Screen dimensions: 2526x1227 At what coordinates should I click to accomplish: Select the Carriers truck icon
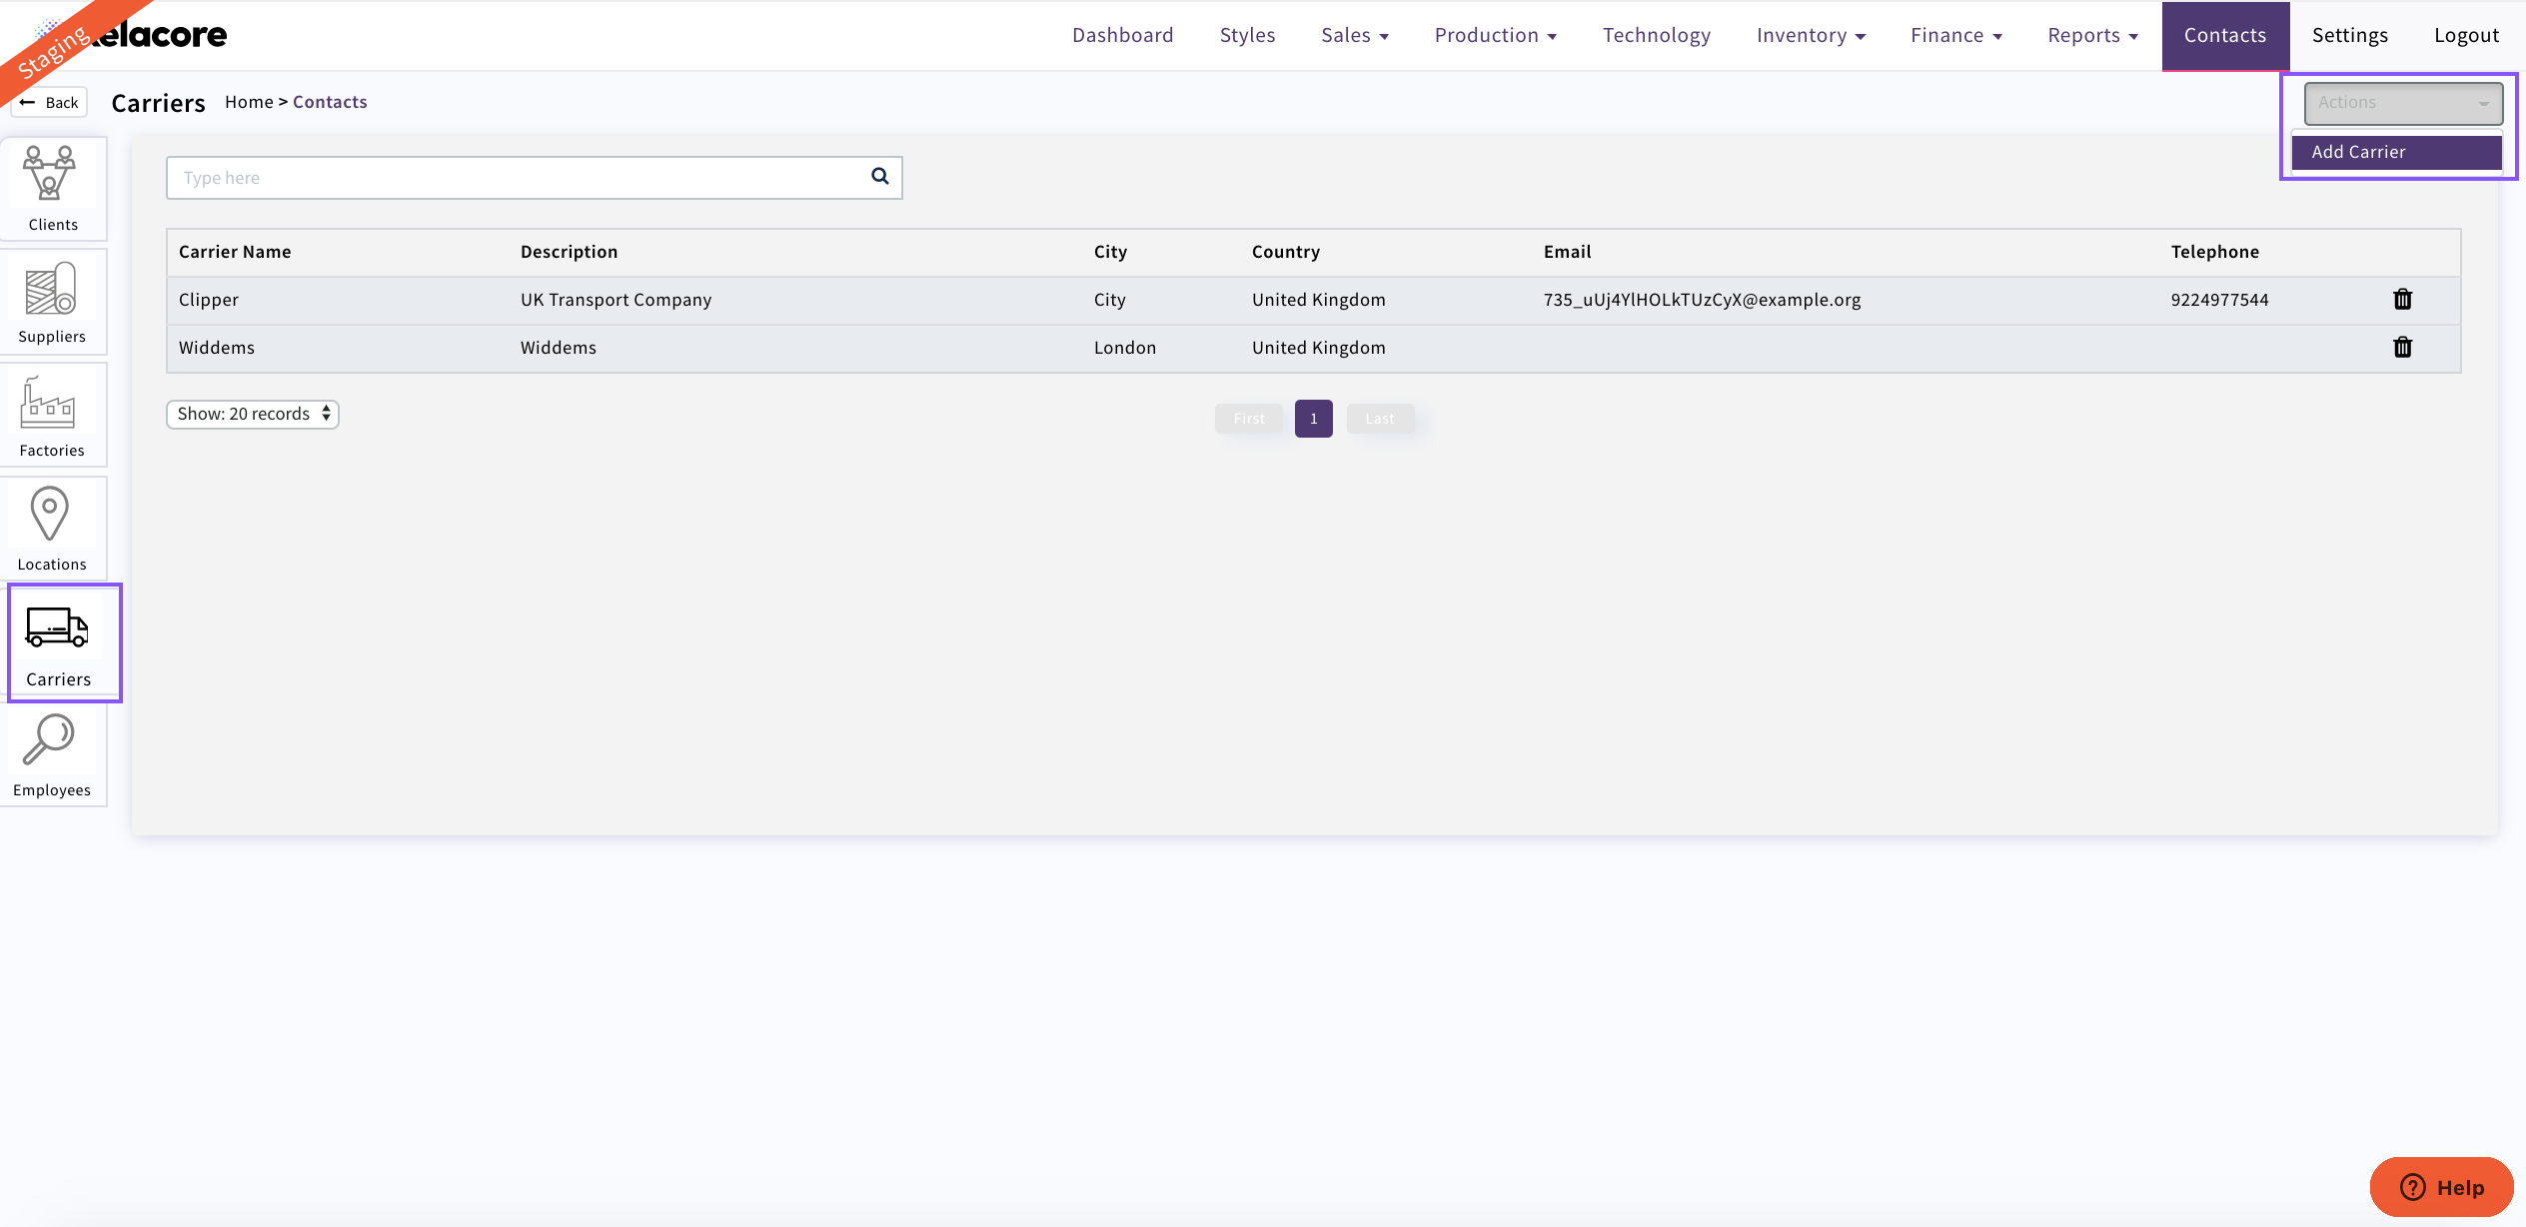[57, 627]
